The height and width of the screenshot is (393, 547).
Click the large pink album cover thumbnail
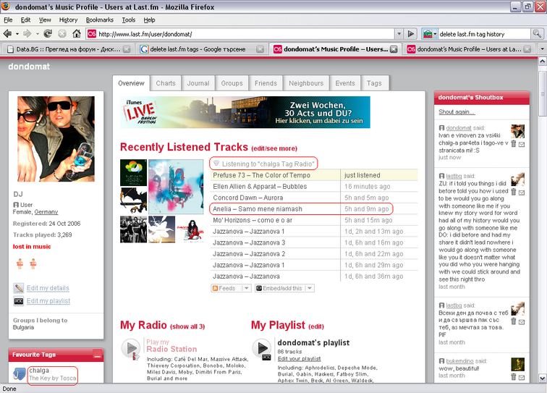click(176, 187)
